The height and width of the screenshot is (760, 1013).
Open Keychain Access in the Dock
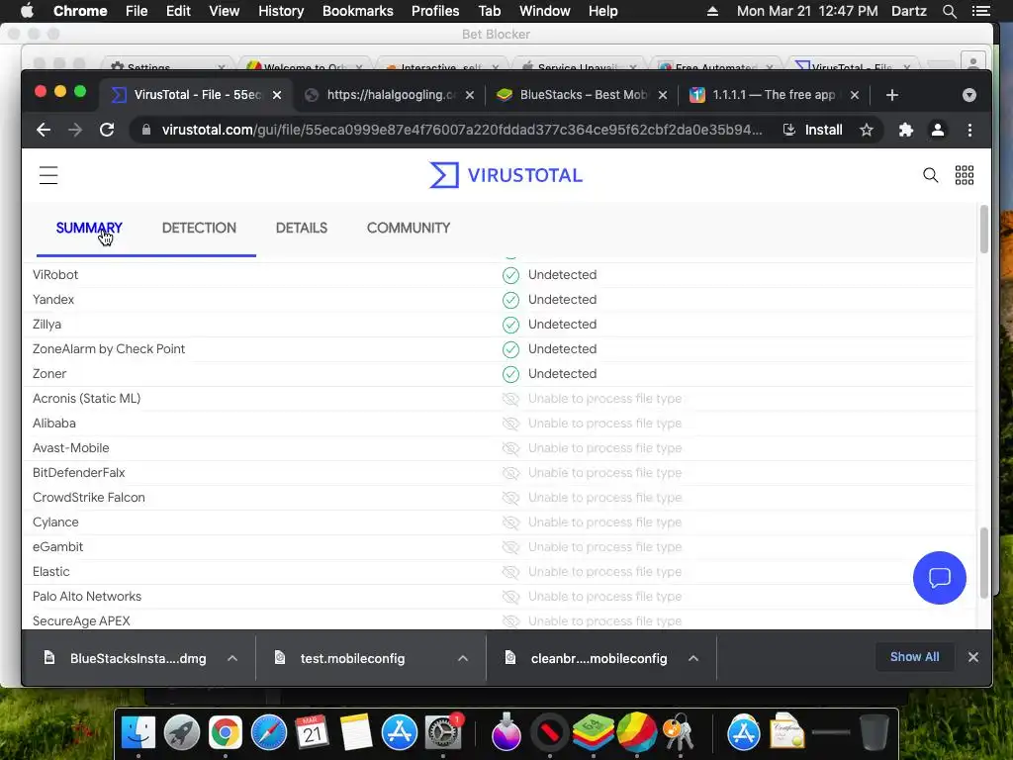click(x=679, y=733)
